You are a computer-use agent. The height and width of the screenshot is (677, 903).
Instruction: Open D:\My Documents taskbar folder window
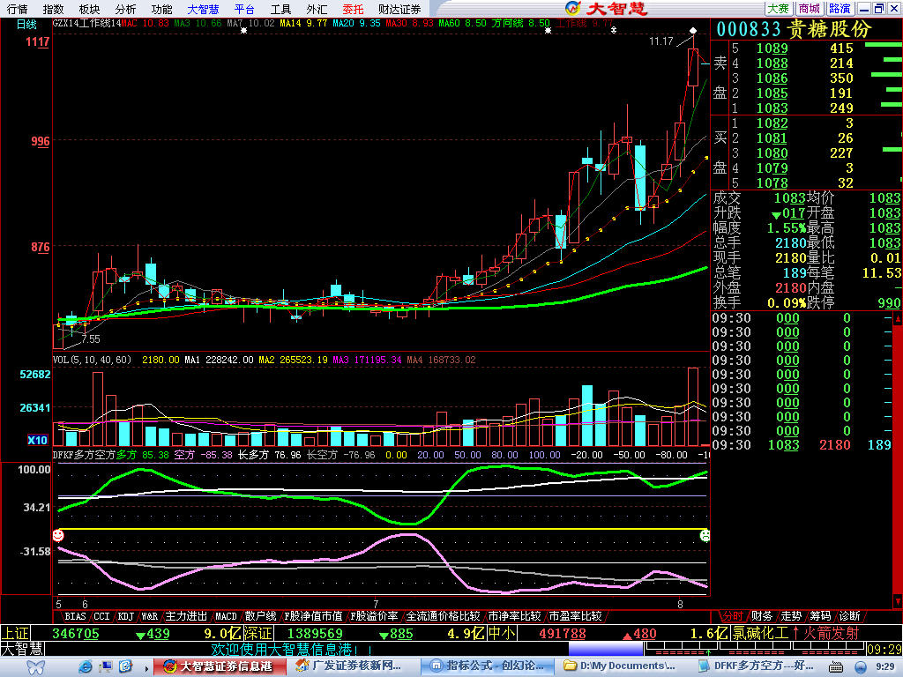pos(621,666)
